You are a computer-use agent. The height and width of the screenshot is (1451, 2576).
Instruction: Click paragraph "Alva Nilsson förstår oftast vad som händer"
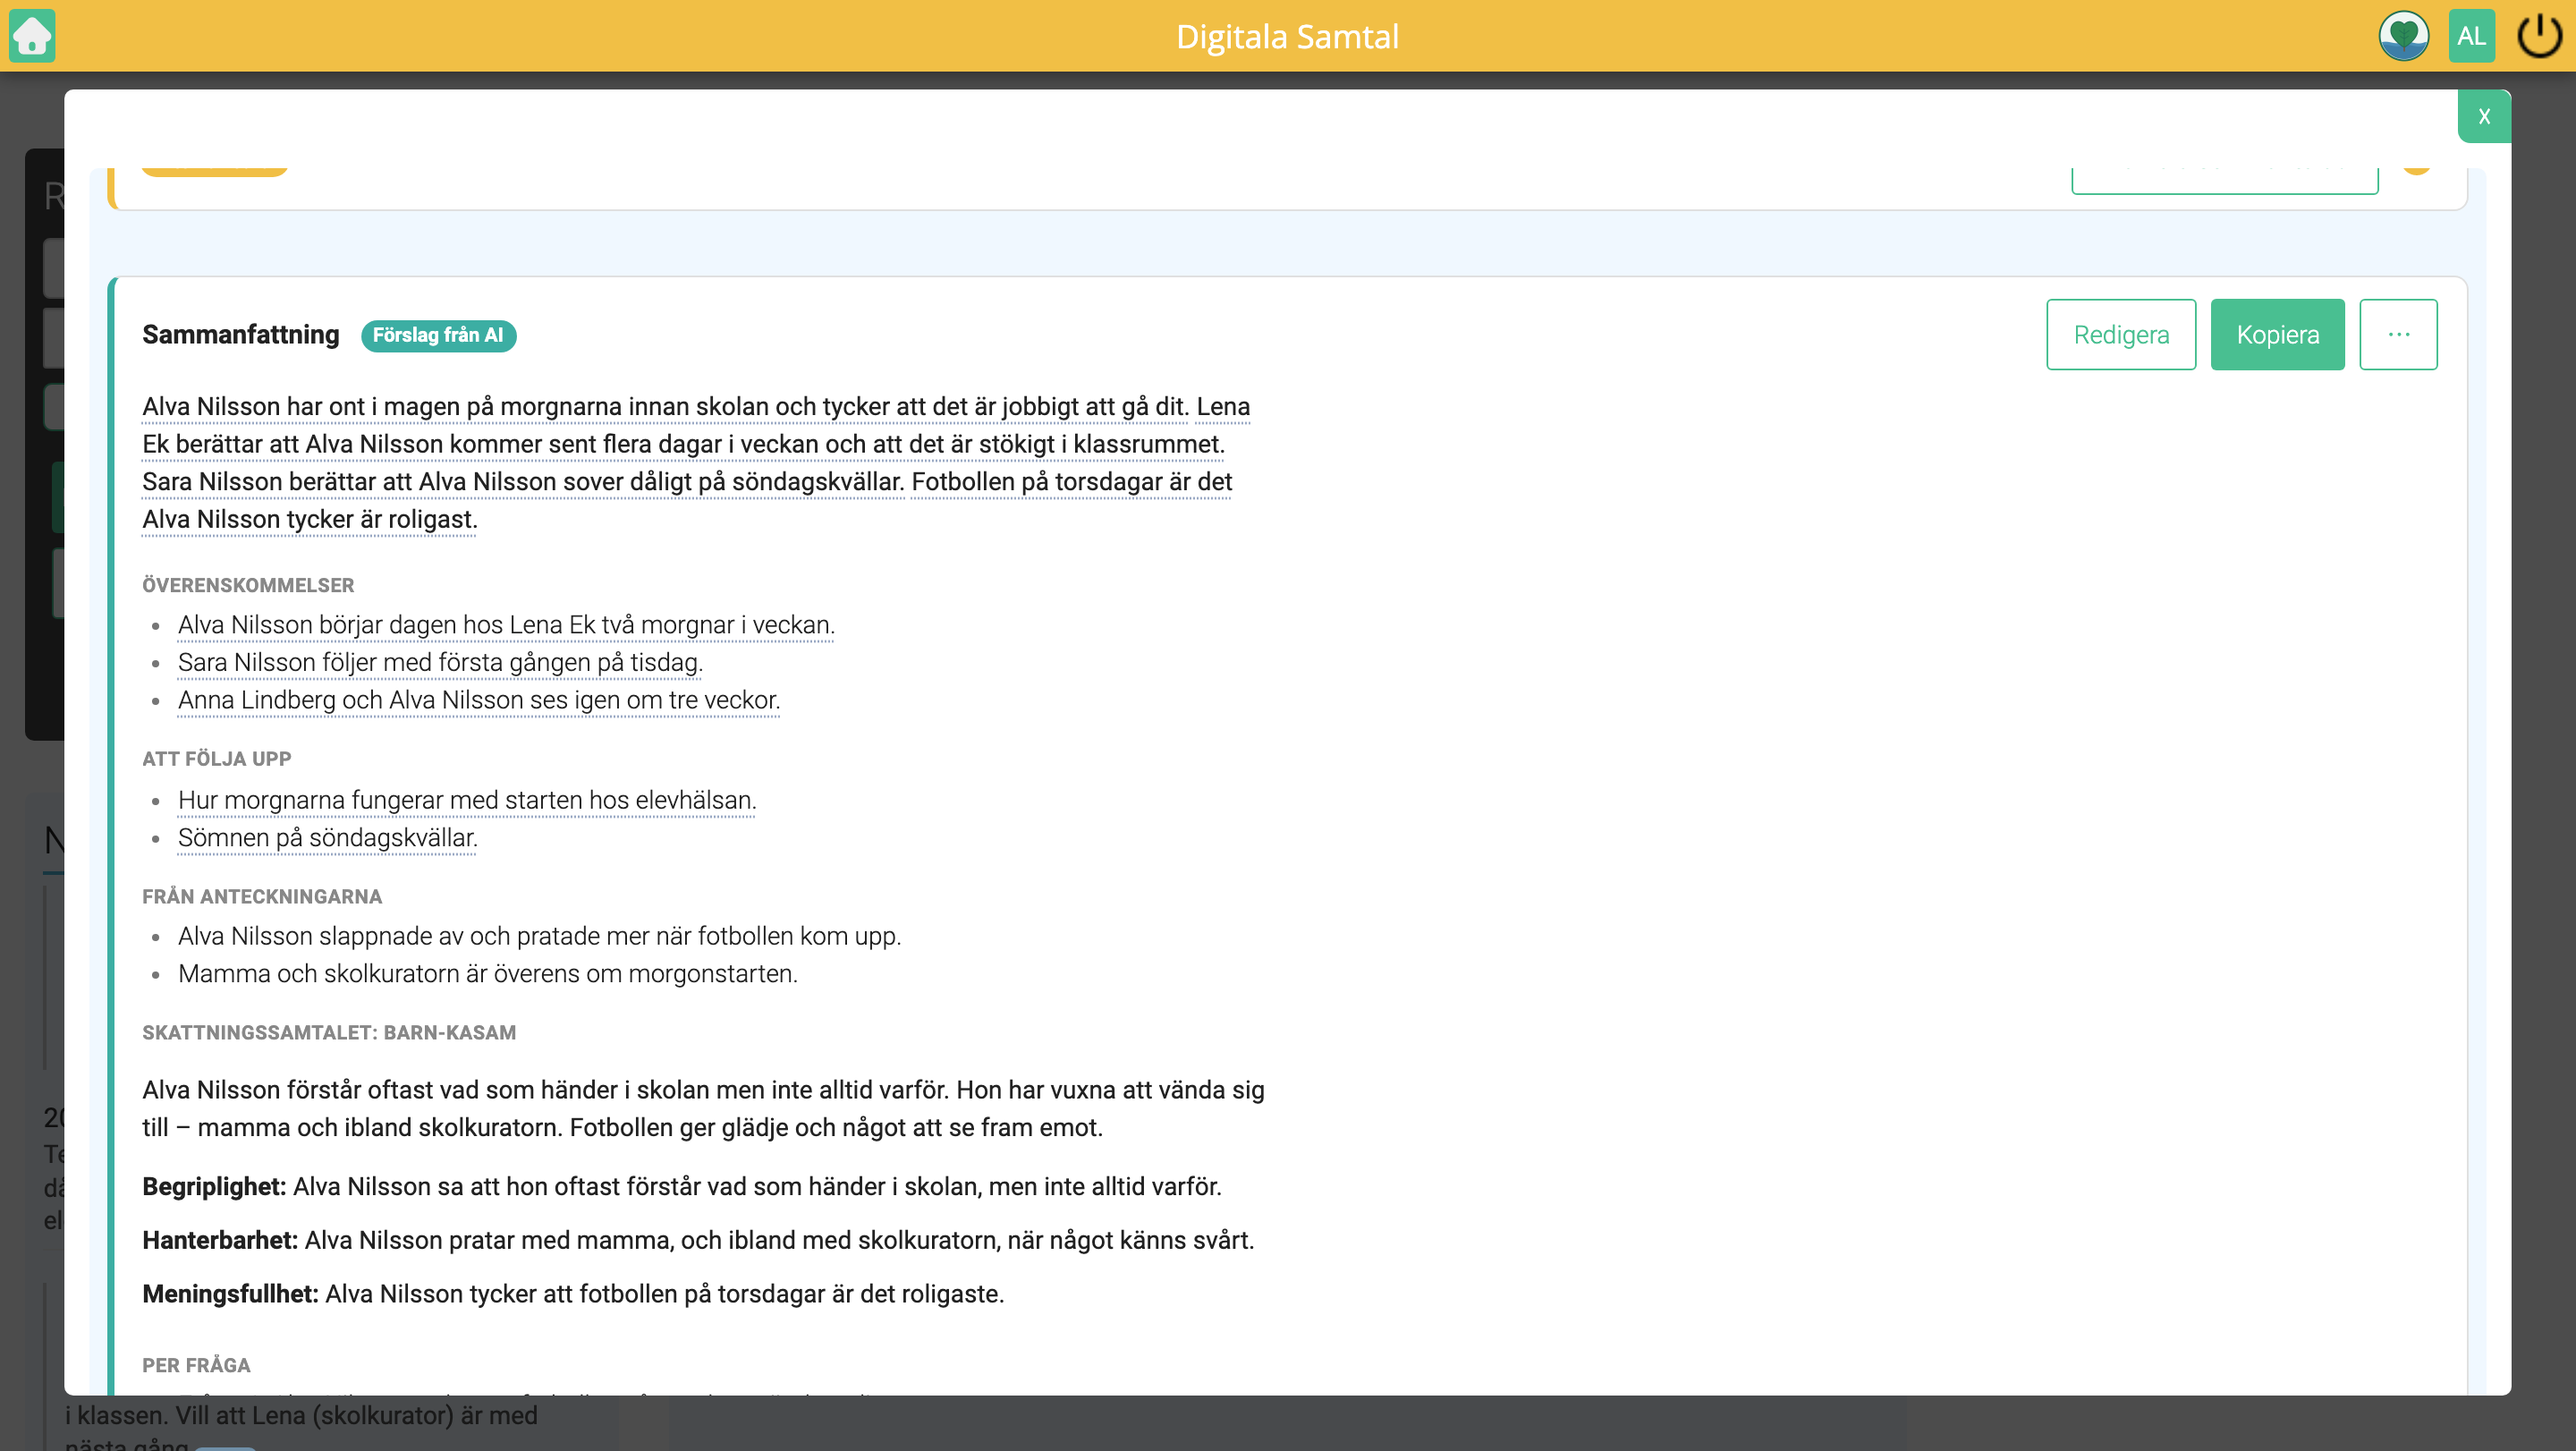(703, 1108)
